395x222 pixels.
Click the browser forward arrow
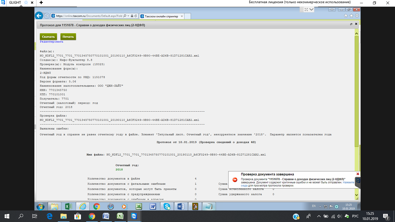[x=47, y=16]
